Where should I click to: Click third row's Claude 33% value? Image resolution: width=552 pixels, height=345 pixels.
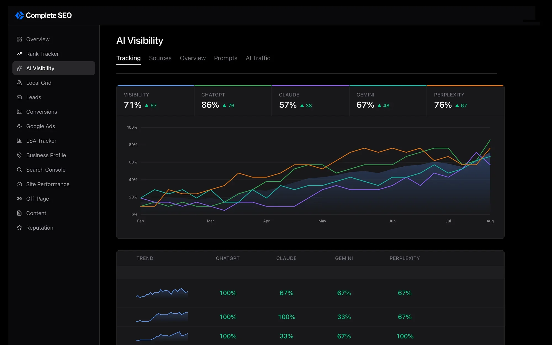[286, 336]
